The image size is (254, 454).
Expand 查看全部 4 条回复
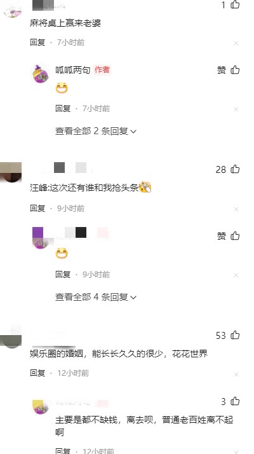(x=96, y=297)
